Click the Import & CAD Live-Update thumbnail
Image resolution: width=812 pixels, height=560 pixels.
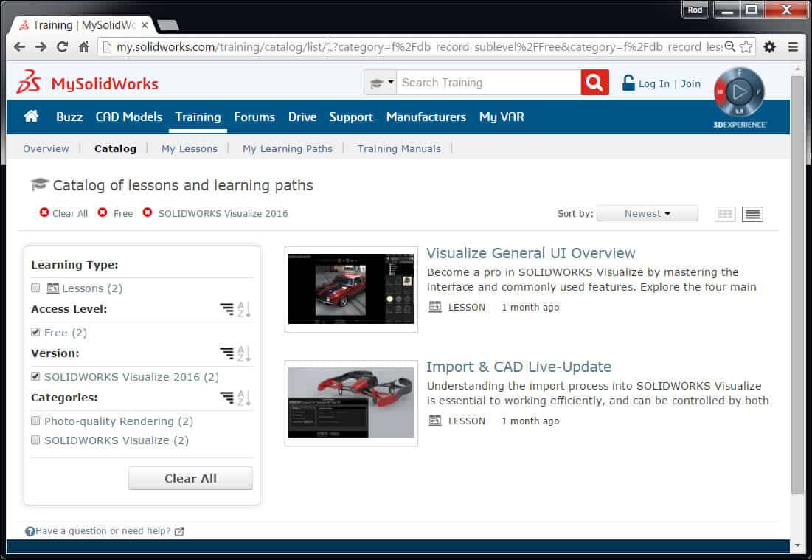click(351, 402)
